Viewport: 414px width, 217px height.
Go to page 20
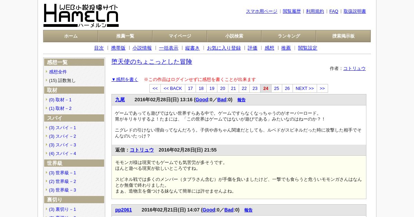coord(223,89)
